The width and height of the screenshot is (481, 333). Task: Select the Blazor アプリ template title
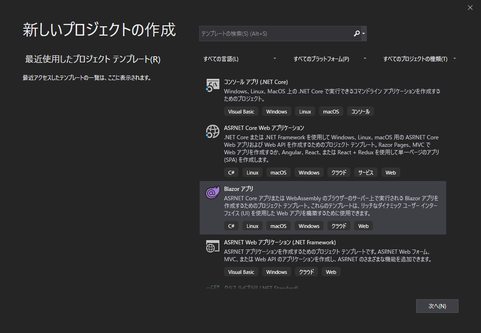(x=239, y=189)
